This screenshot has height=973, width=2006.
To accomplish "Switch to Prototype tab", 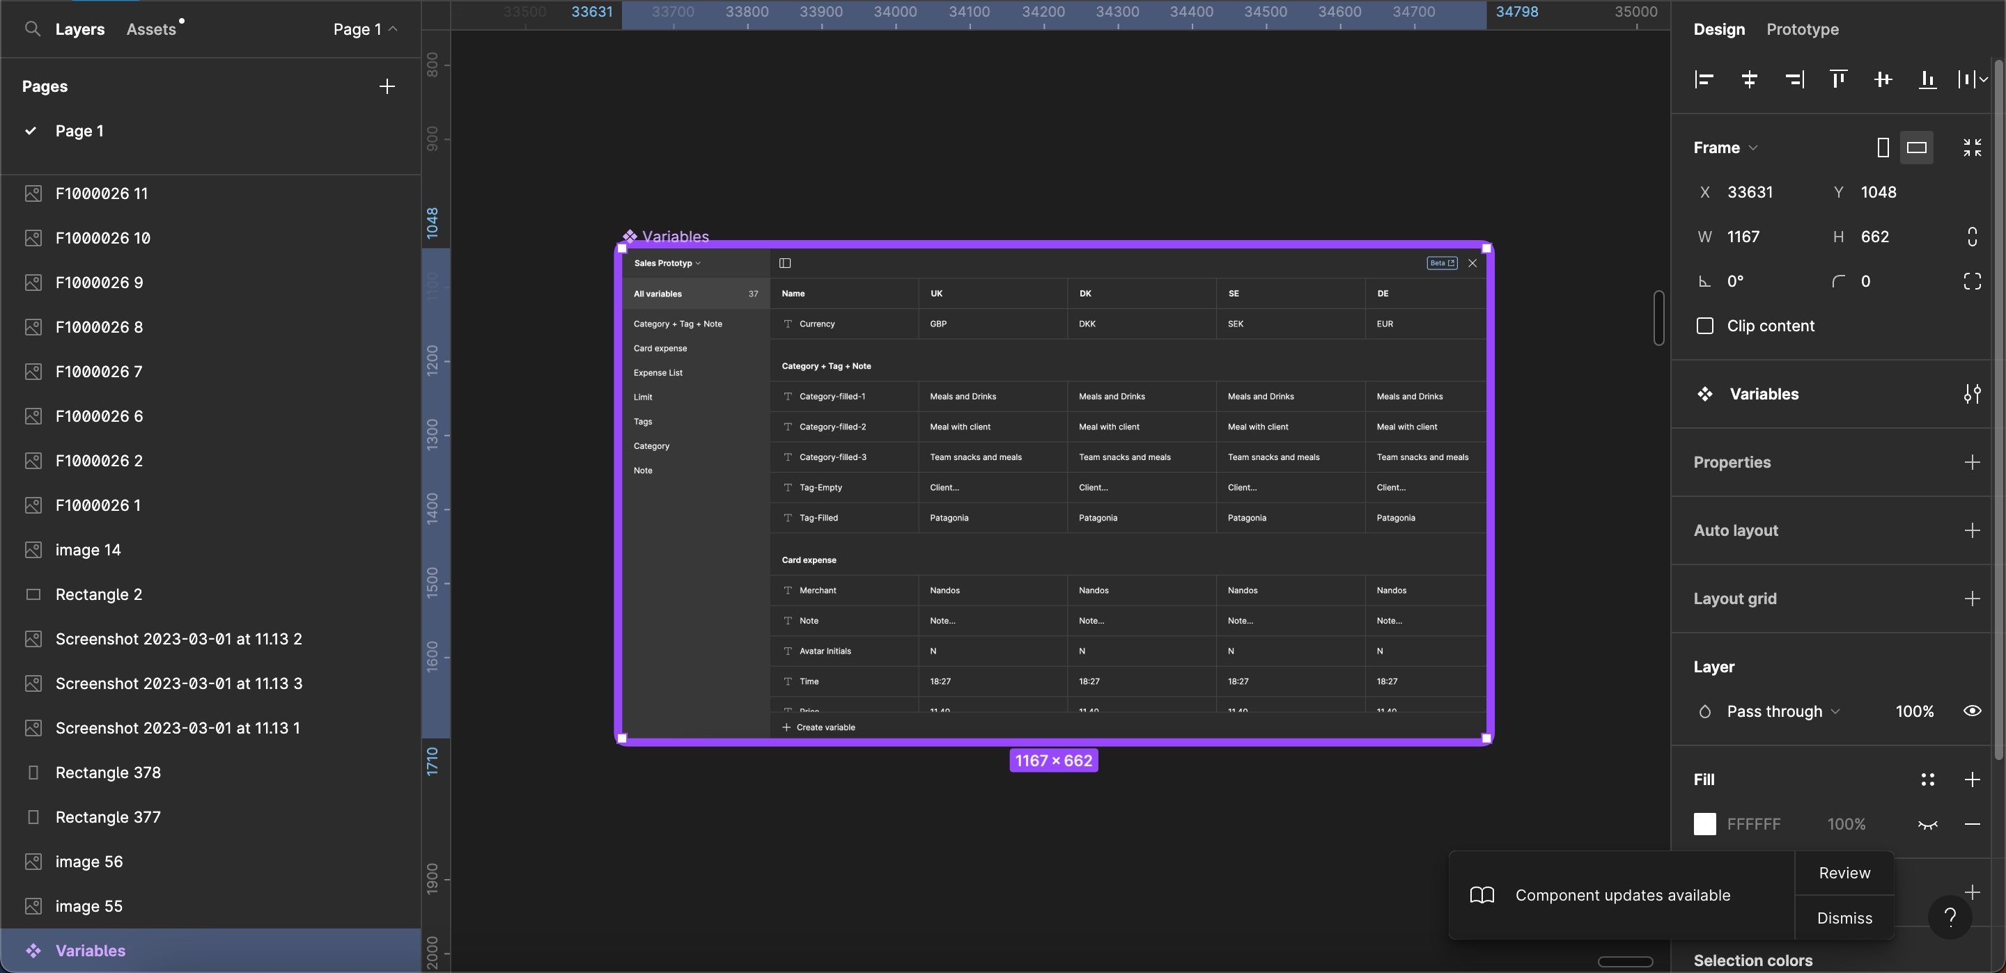I will tap(1802, 29).
